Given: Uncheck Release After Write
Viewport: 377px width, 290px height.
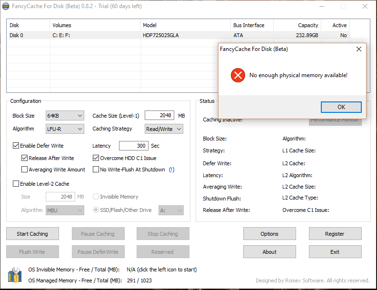Looking at the screenshot, I should coord(25,158).
